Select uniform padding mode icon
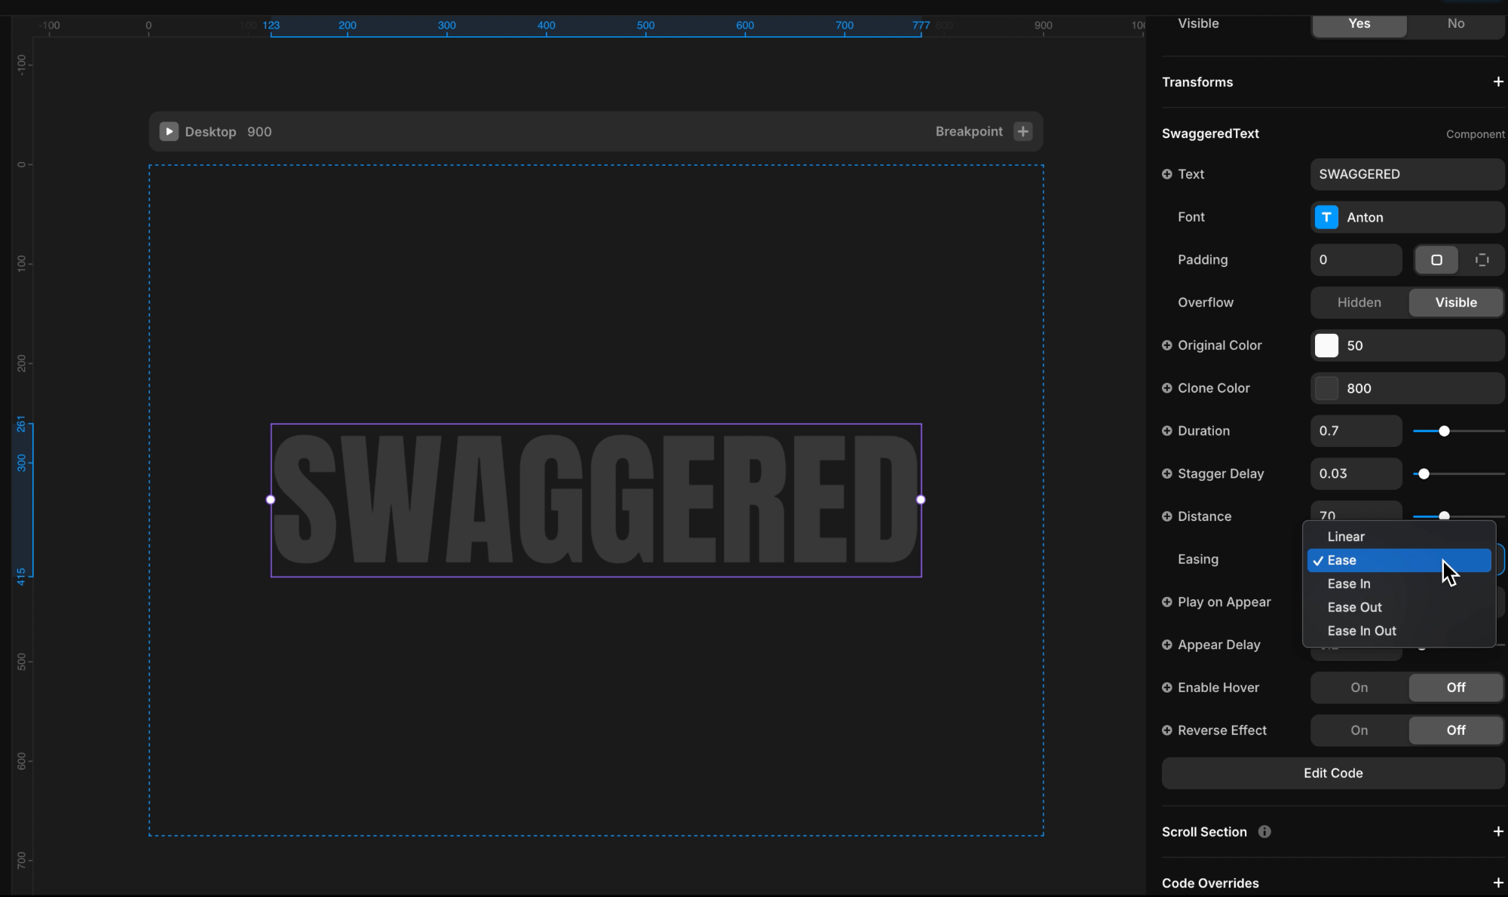The image size is (1508, 897). click(x=1436, y=260)
